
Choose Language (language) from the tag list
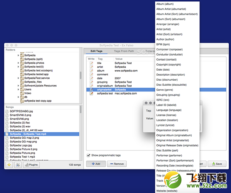pyautogui.click(x=169, y=110)
